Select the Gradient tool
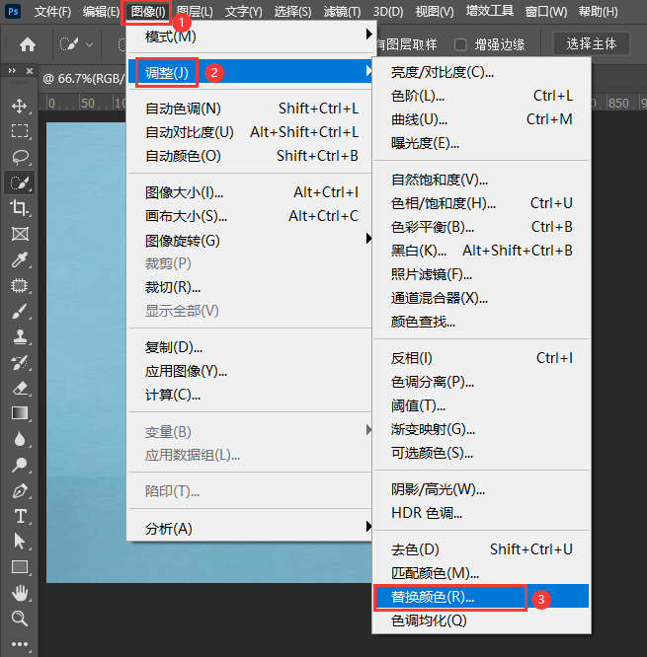 20,413
